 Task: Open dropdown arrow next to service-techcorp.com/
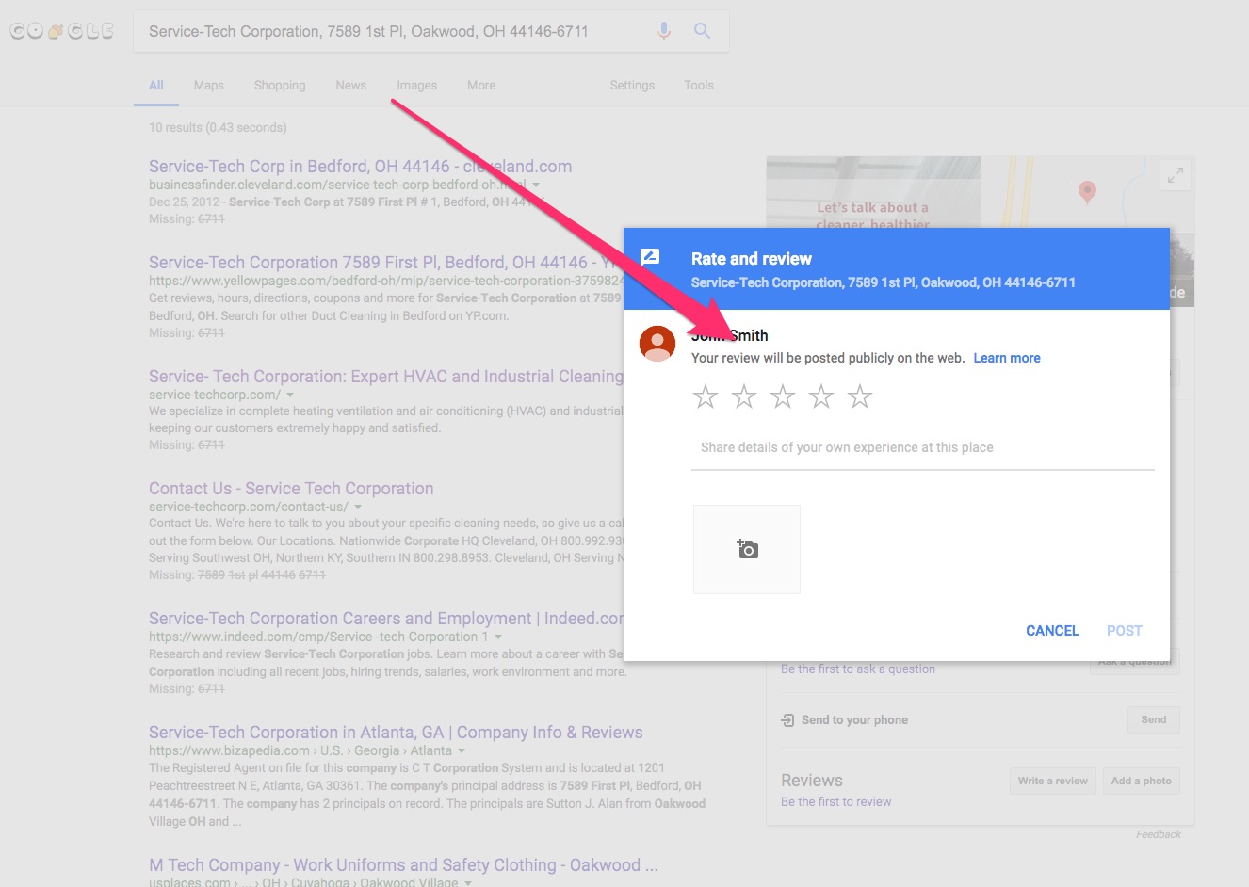coord(290,395)
